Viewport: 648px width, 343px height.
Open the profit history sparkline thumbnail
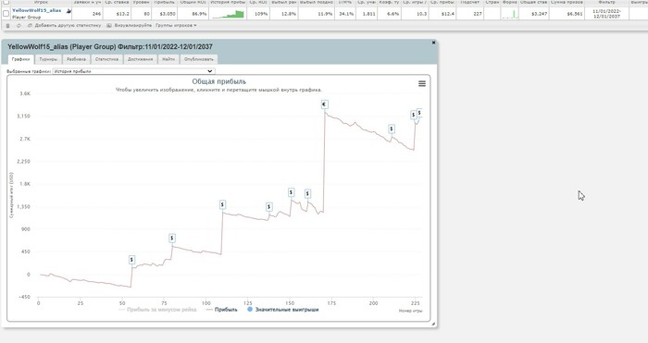228,14
